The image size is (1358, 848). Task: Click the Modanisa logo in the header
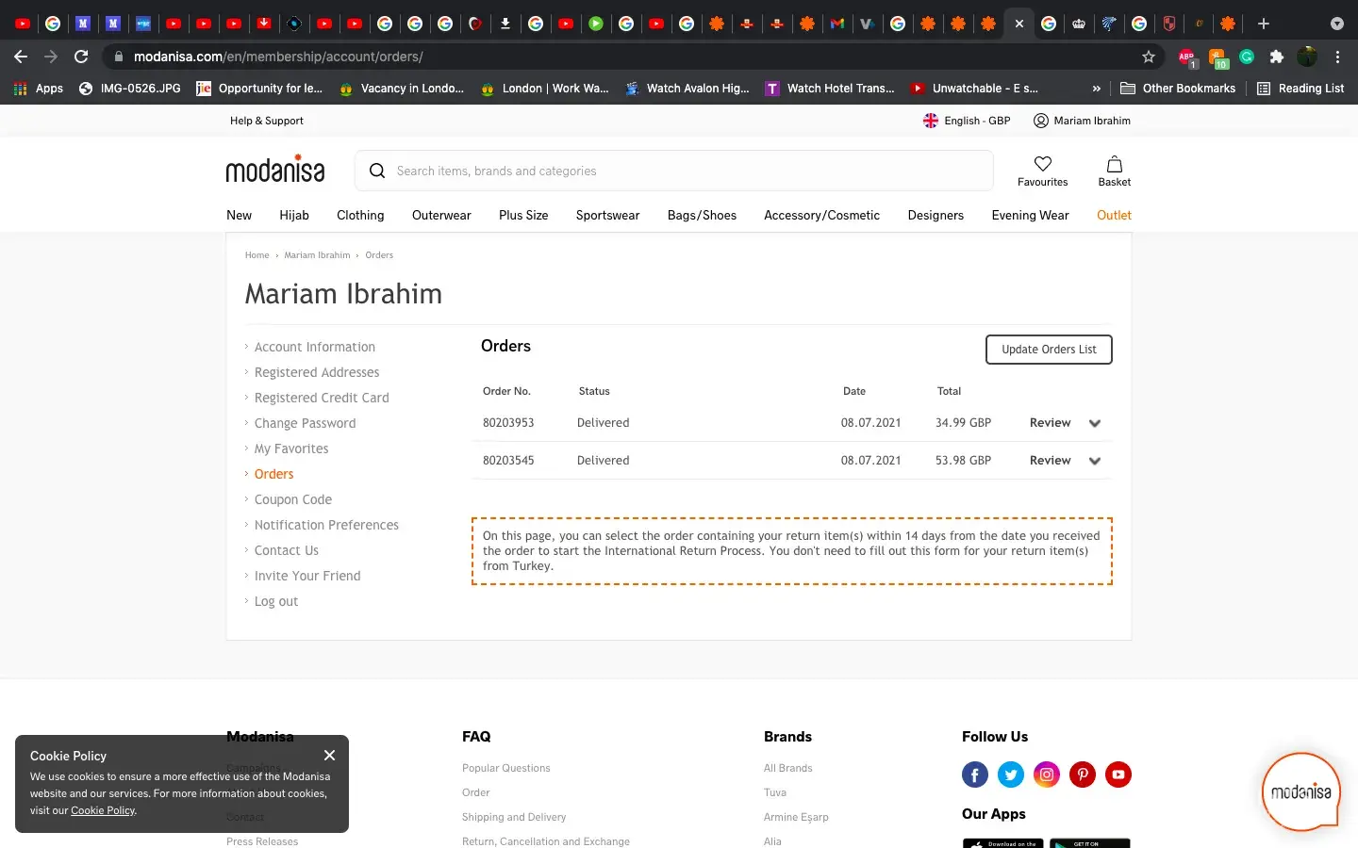pyautogui.click(x=275, y=170)
